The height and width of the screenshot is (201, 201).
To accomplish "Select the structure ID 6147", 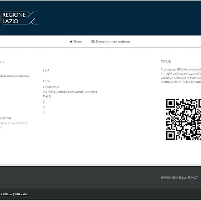I will [46, 71].
